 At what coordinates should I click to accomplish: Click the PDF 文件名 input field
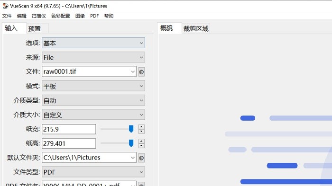click(x=89, y=184)
